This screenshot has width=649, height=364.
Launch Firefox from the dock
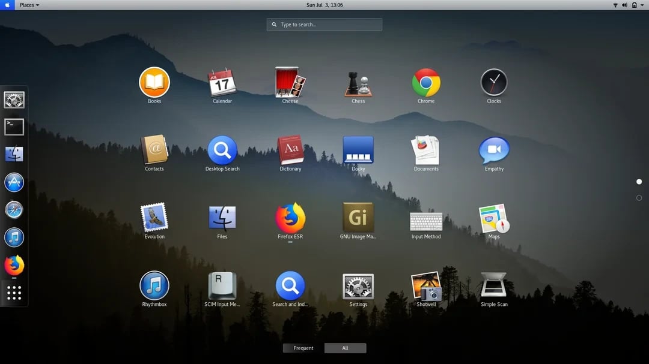coord(14,265)
